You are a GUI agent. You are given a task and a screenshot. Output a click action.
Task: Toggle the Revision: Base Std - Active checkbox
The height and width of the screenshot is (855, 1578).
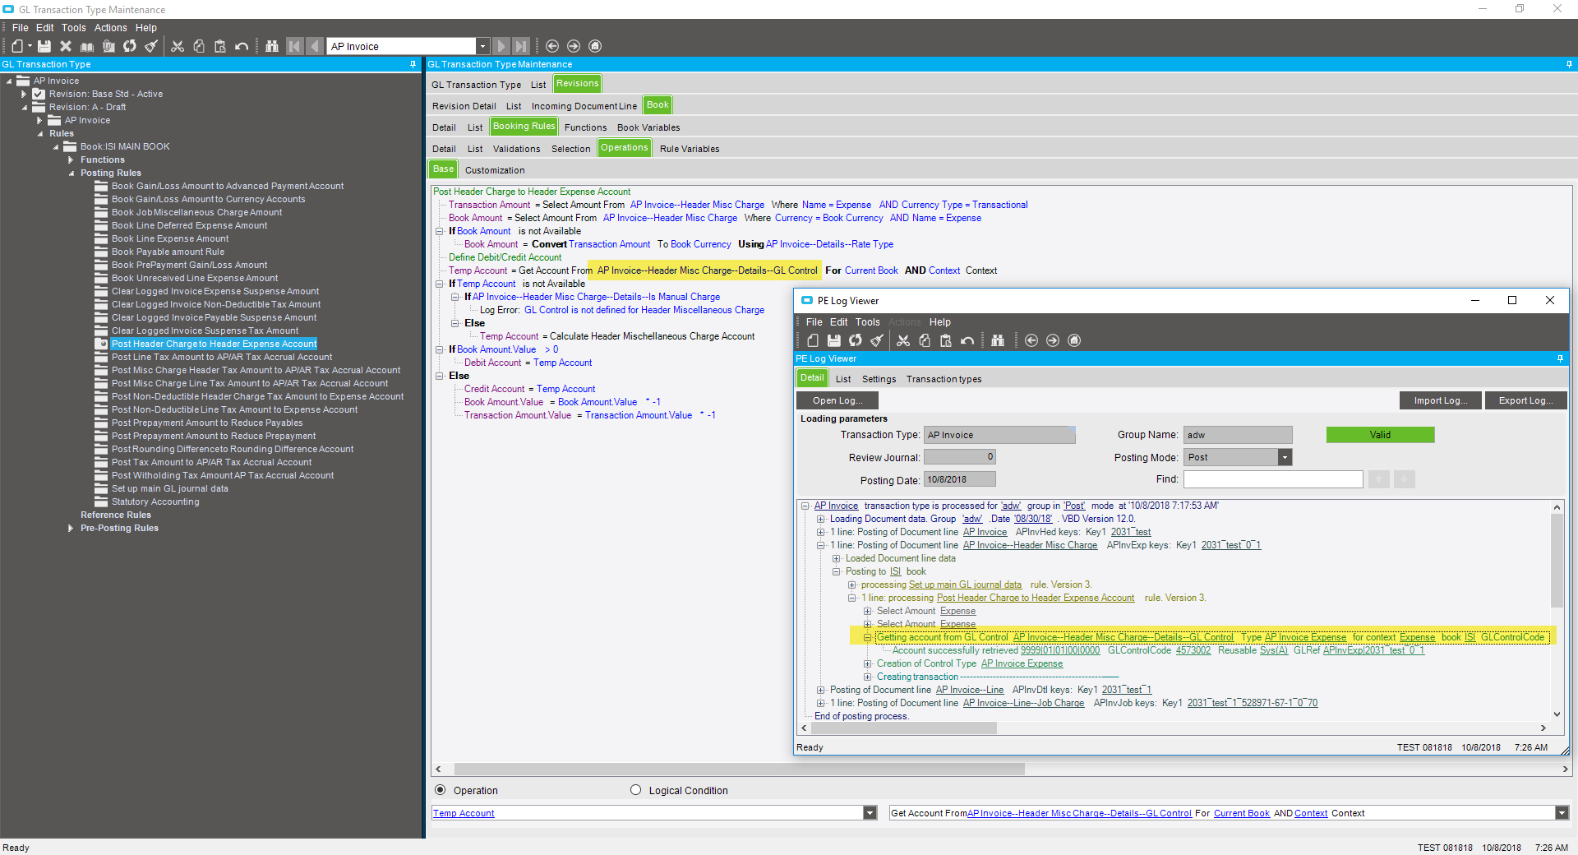(x=39, y=94)
